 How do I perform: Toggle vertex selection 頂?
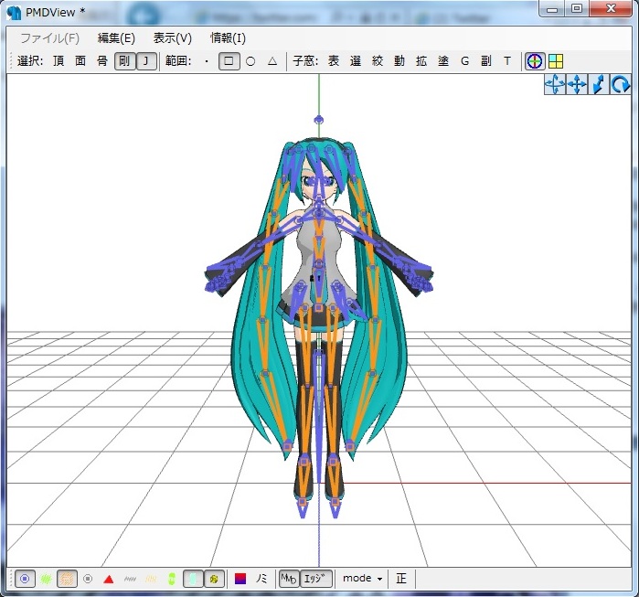[59, 61]
